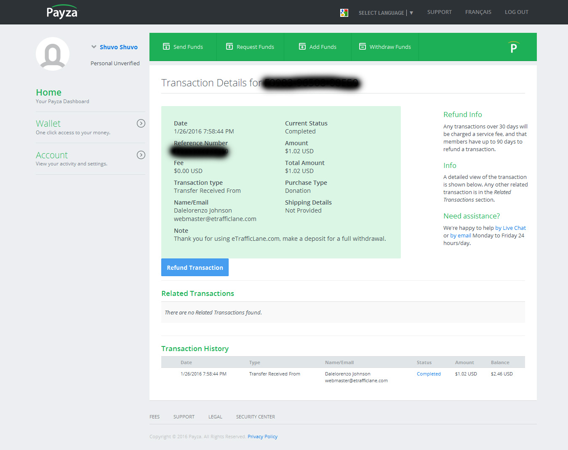This screenshot has width=568, height=450.
Task: Go to Home dashboard
Action: pos(48,92)
